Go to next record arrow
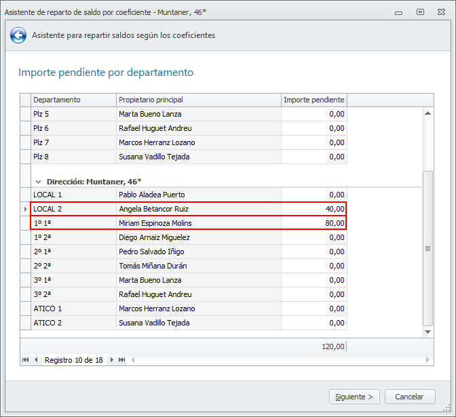This screenshot has height=417, width=456. pos(112,360)
